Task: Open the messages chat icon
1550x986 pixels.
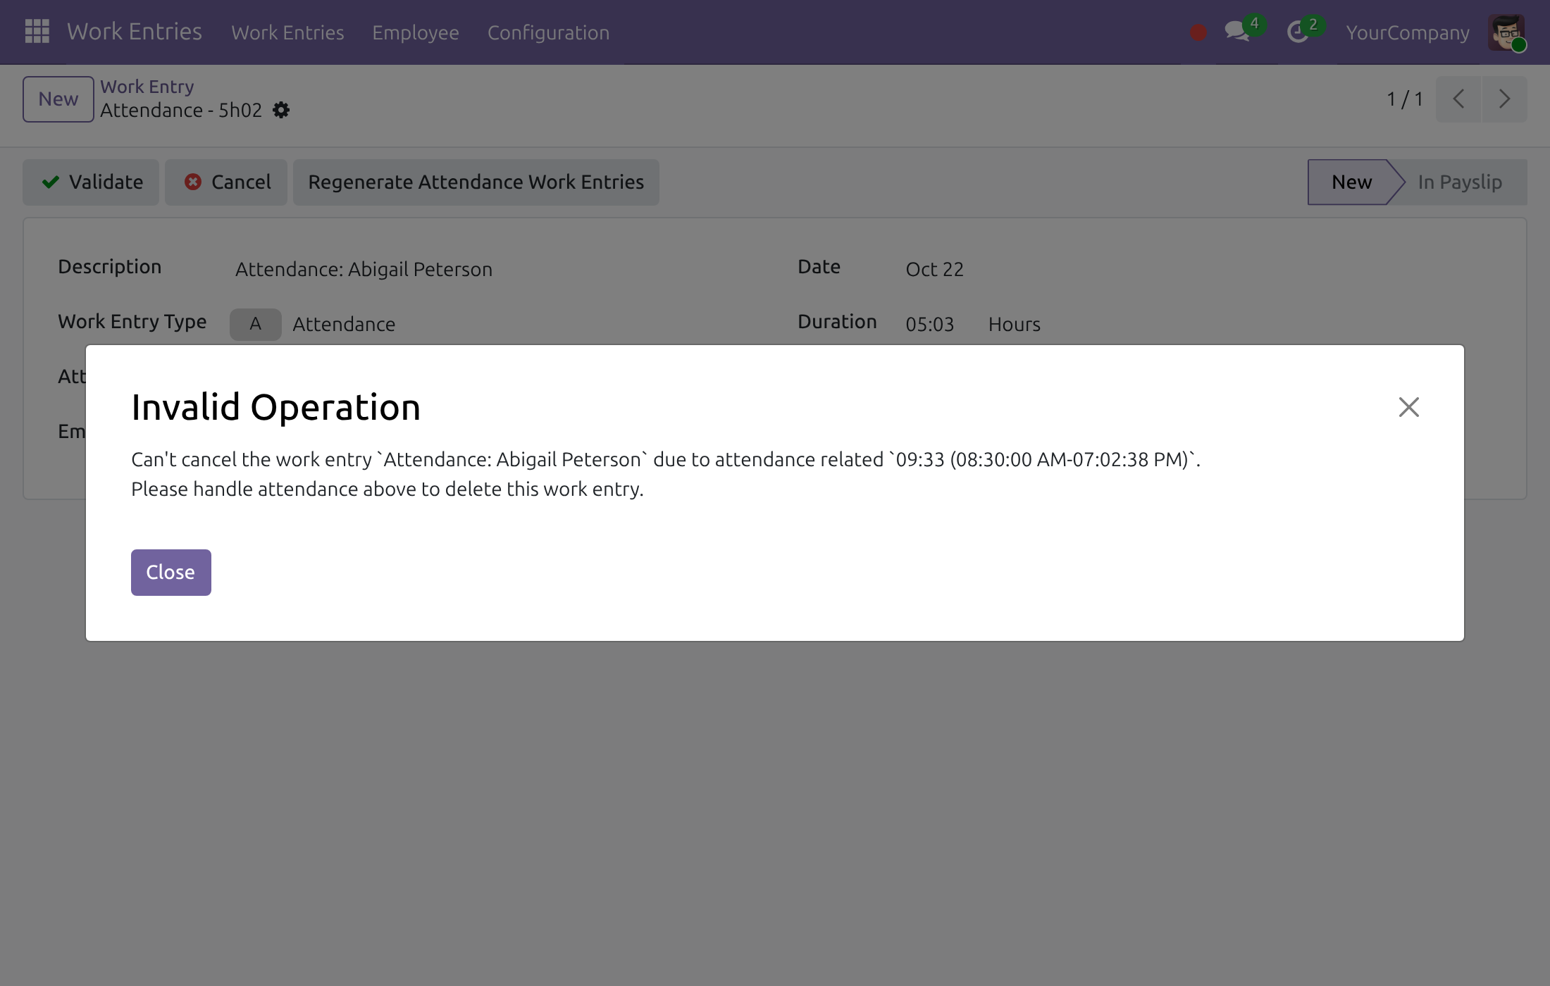Action: [1237, 32]
